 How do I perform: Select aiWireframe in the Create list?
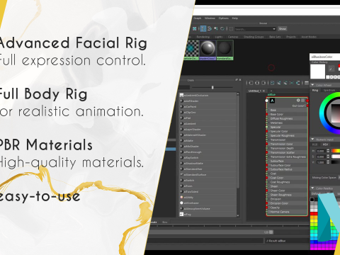coord(208,203)
